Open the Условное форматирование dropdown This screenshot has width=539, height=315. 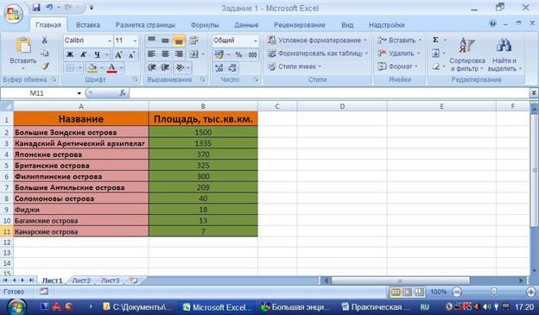tap(317, 41)
